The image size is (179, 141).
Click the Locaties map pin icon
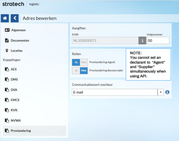[x=7, y=51]
